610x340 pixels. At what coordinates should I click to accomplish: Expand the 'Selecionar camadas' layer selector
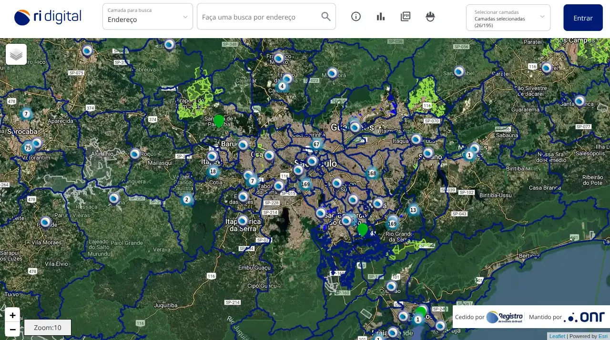coord(508,18)
